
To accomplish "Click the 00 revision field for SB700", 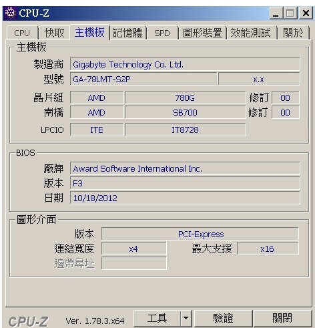I will point(286,112).
